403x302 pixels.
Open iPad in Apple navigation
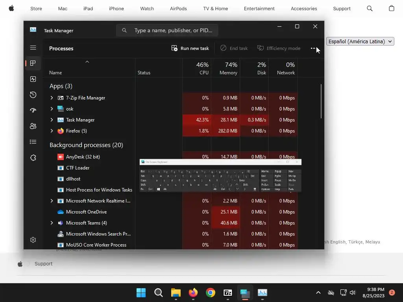88,9
